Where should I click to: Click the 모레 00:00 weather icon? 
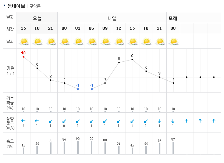pos(173,41)
